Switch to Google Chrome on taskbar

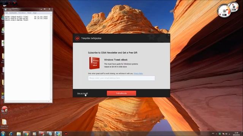pos(27,134)
